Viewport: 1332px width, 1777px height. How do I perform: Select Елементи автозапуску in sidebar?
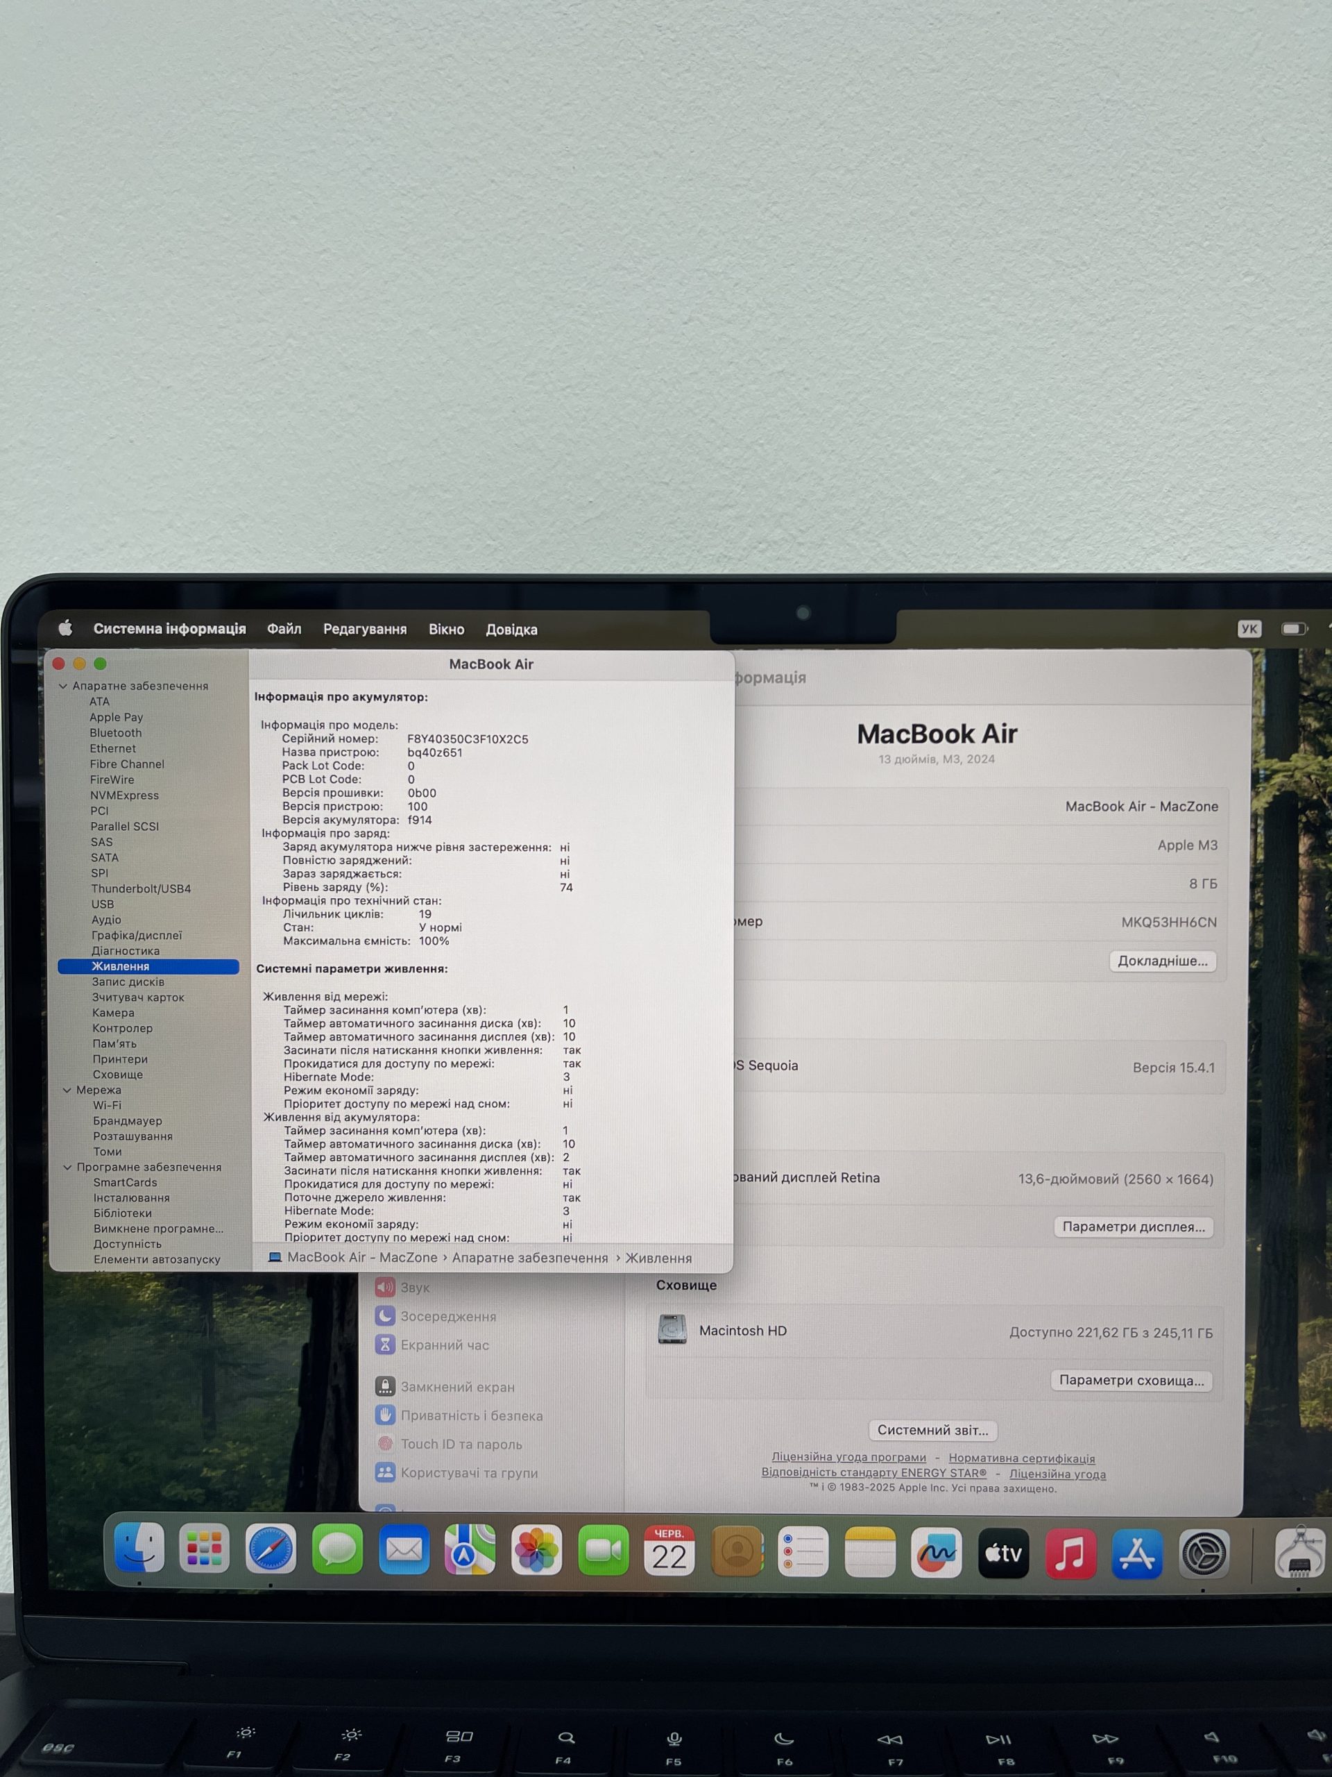(157, 1260)
